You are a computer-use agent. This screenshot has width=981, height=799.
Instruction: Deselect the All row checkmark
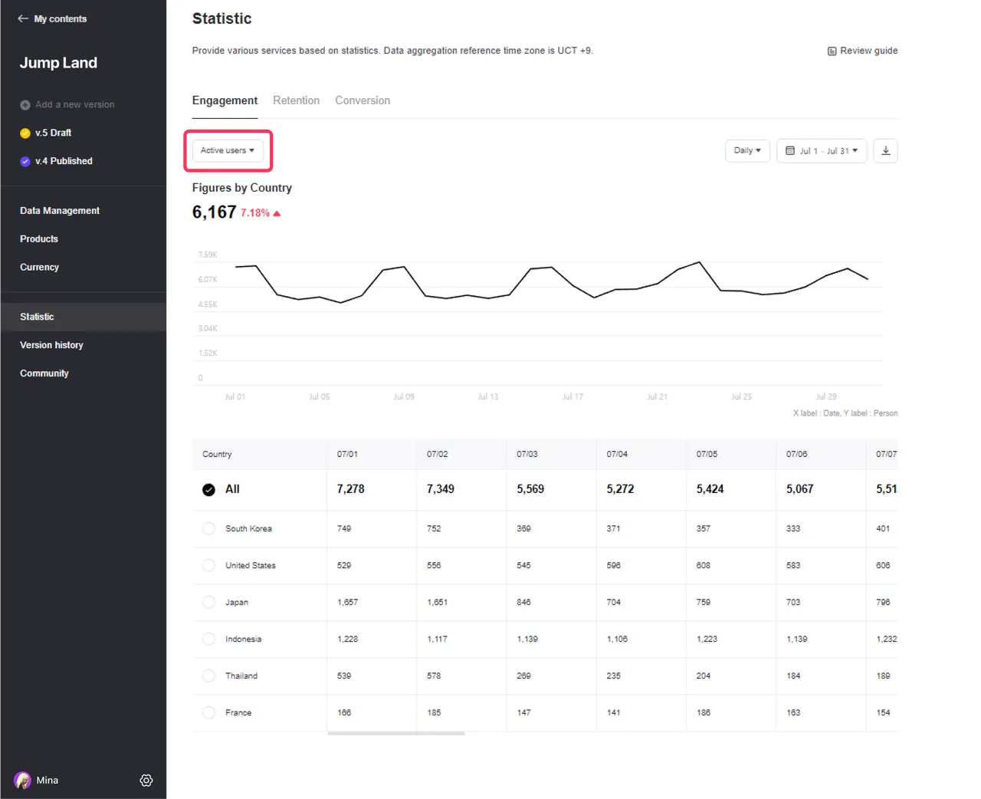click(208, 489)
